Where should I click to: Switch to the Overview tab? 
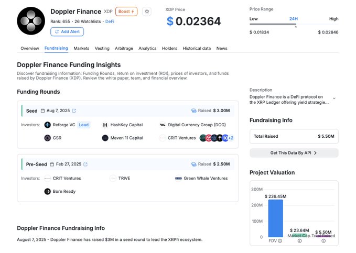[30, 48]
